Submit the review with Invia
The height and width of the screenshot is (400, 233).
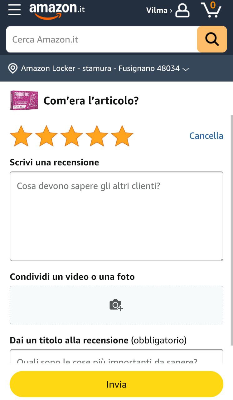pos(117,384)
